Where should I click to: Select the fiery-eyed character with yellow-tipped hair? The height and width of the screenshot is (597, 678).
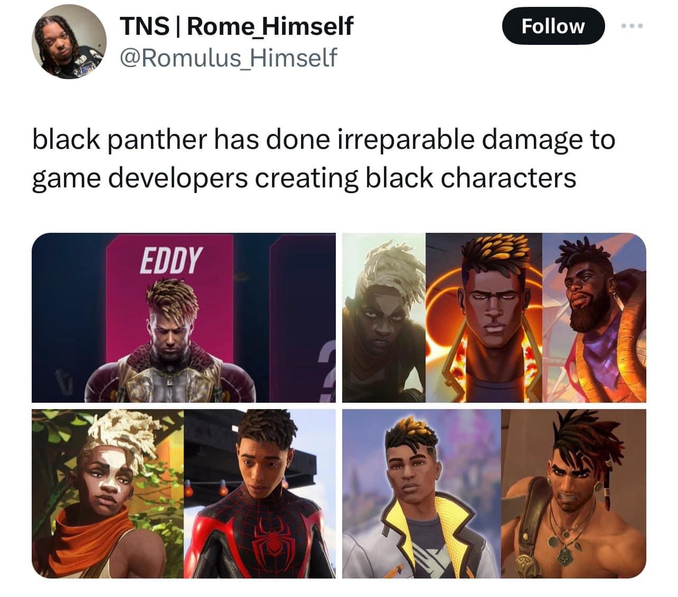point(484,318)
